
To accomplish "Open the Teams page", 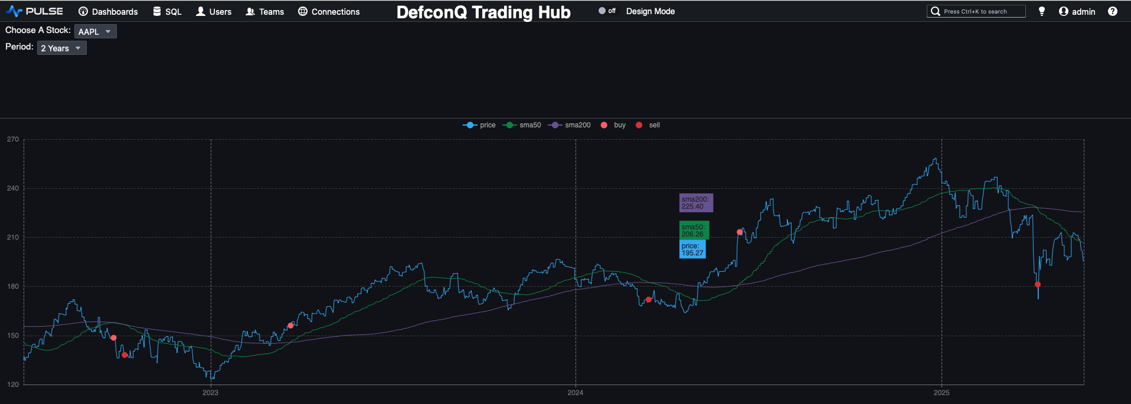I will pos(265,11).
